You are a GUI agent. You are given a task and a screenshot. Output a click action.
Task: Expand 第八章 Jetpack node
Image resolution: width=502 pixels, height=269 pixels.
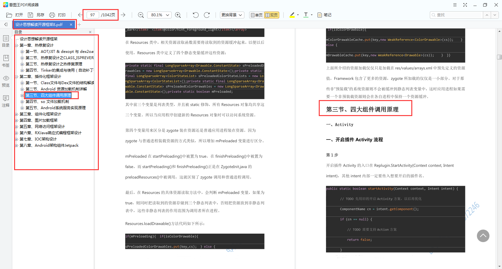[16, 145]
